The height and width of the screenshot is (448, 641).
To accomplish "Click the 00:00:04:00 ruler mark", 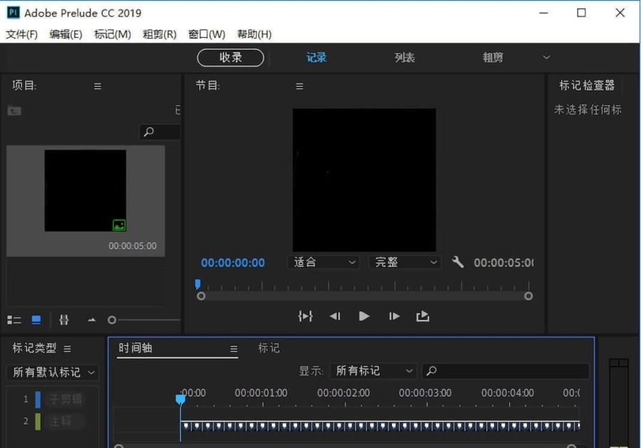I will (508, 393).
